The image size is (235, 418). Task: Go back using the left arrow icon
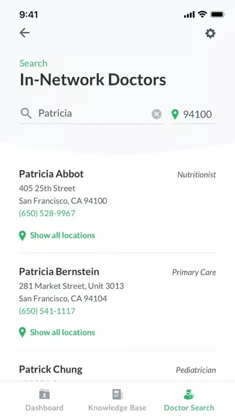click(x=25, y=33)
